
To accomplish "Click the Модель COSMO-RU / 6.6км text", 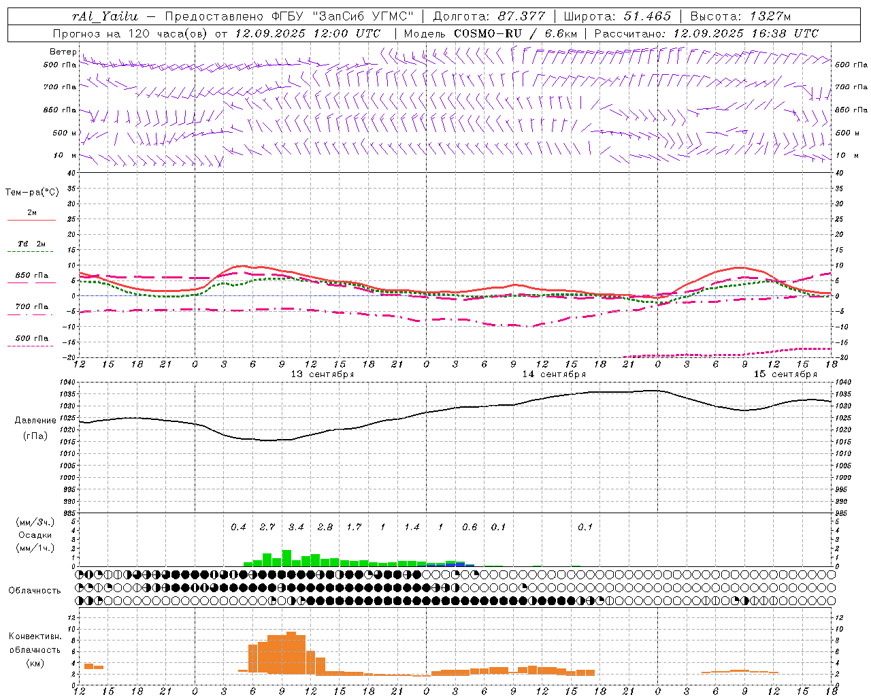I will (x=491, y=33).
